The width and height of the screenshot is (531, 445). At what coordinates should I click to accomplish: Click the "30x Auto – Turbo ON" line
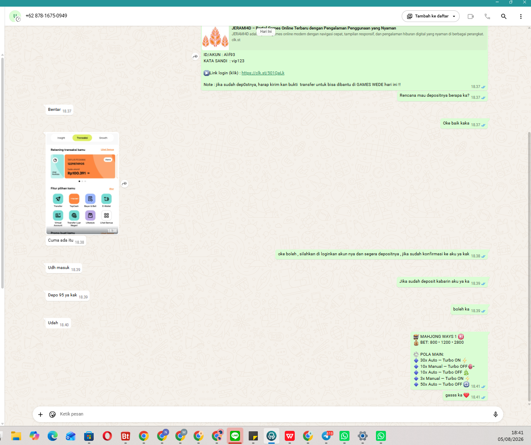[x=440, y=360]
